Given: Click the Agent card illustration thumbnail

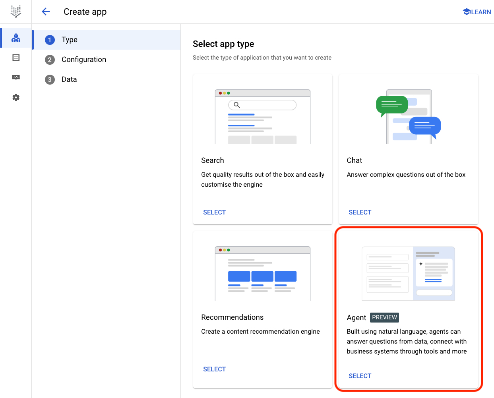Looking at the screenshot, I should click(408, 273).
